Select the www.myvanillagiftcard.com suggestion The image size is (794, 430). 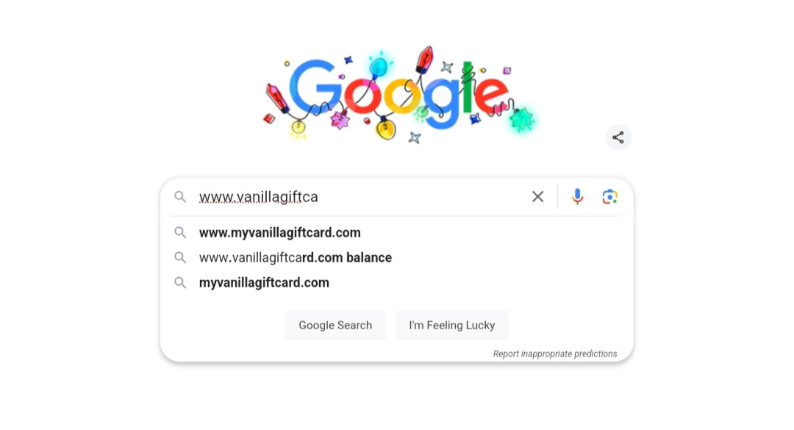click(x=280, y=232)
